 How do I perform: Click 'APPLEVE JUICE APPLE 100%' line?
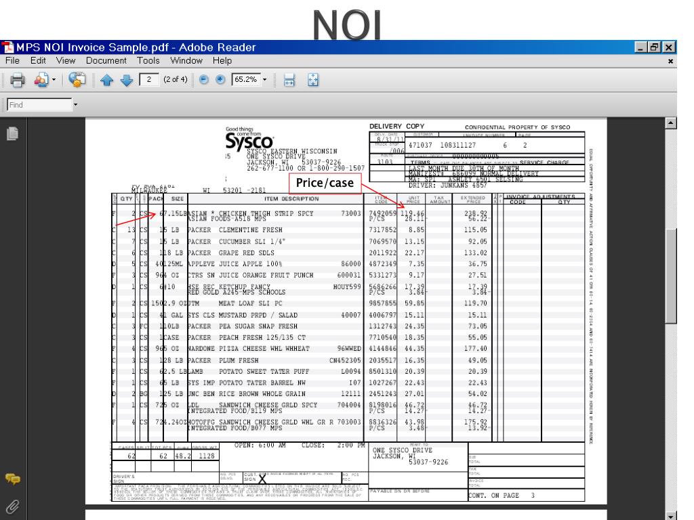(234, 263)
